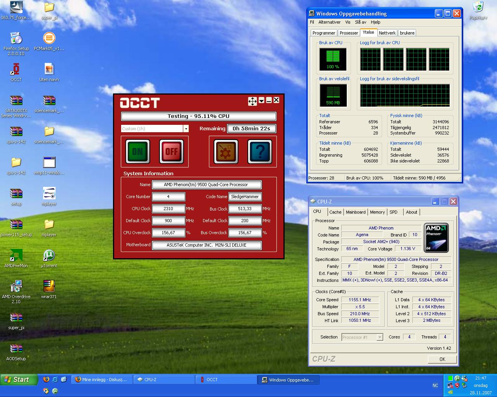
Task: Click the OK button in CPU-Z
Action: [442, 359]
